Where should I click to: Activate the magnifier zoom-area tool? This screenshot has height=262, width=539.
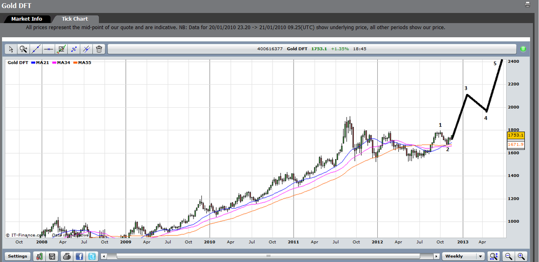click(24, 49)
